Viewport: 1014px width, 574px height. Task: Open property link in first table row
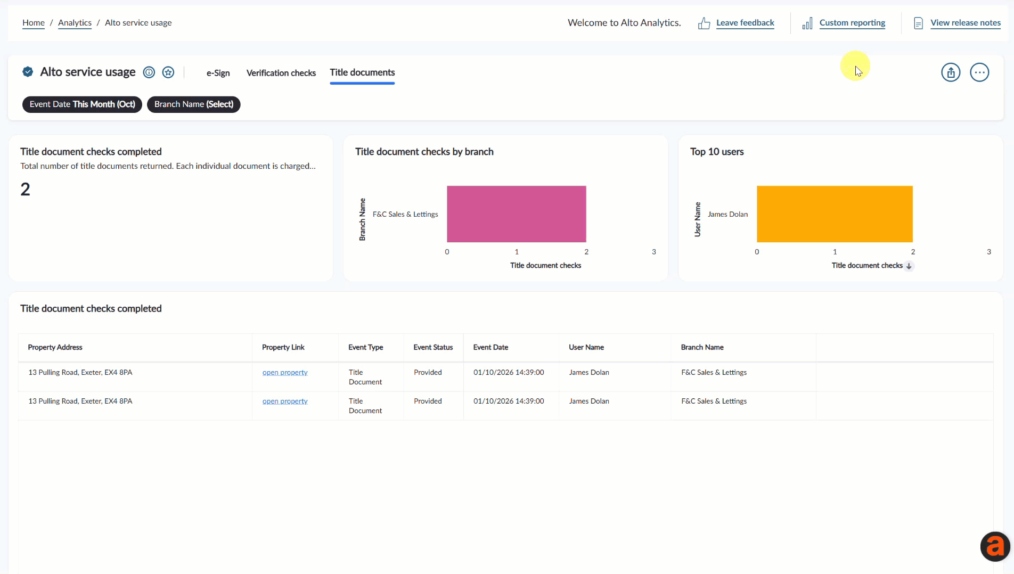(285, 373)
